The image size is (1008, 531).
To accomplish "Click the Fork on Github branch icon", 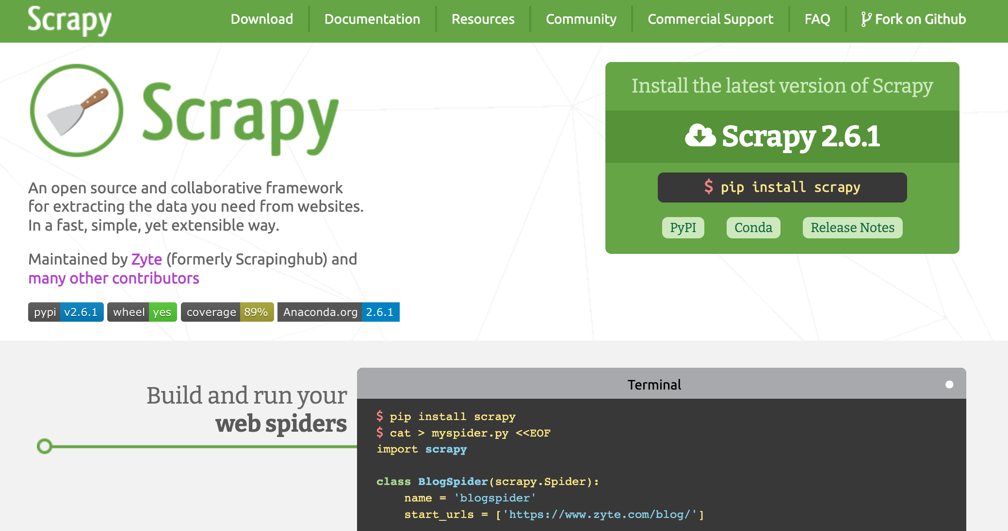I will point(866,19).
